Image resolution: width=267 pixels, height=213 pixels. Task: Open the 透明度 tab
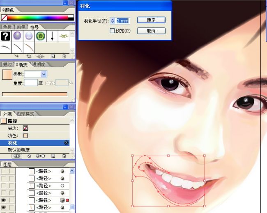pyautogui.click(x=38, y=64)
